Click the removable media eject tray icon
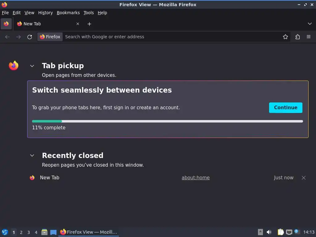 pyautogui.click(x=260, y=232)
